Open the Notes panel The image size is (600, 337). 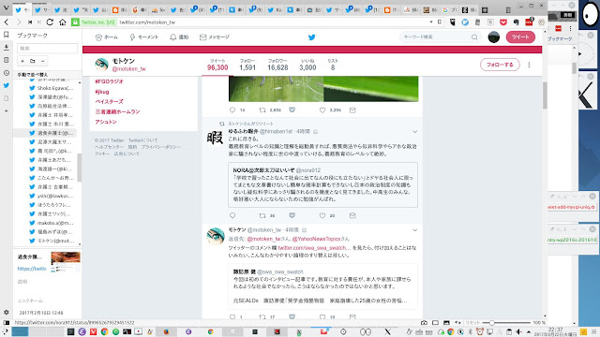[7, 60]
